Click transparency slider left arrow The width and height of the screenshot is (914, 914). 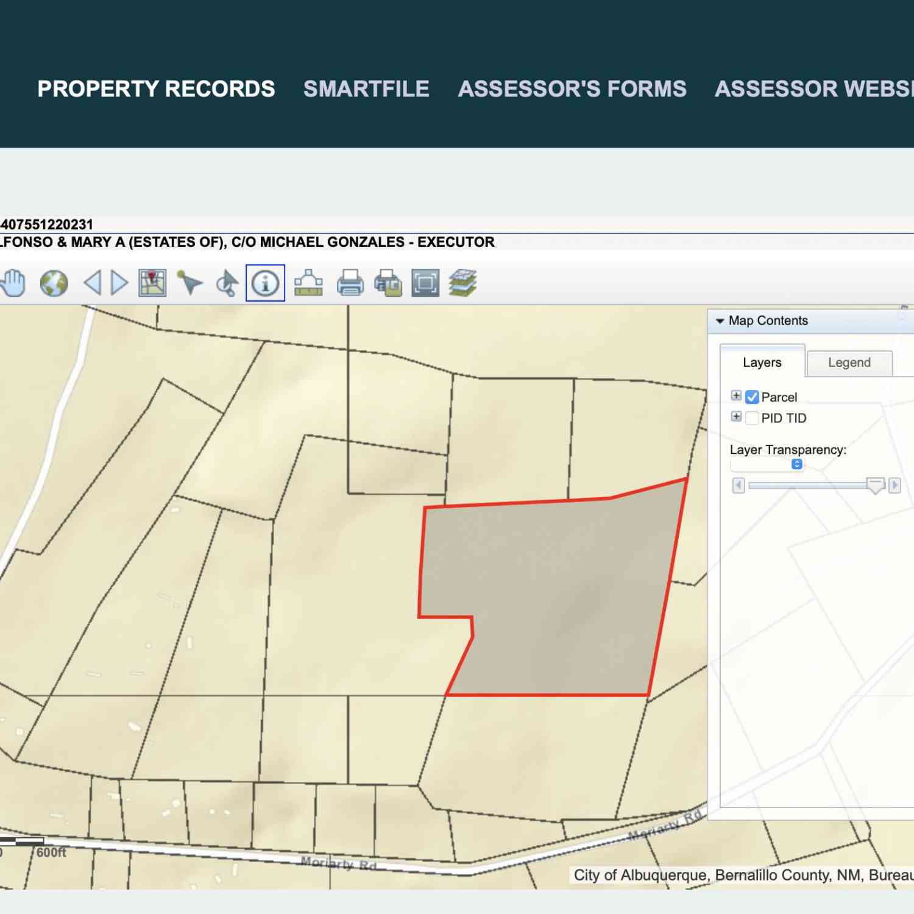(x=739, y=486)
